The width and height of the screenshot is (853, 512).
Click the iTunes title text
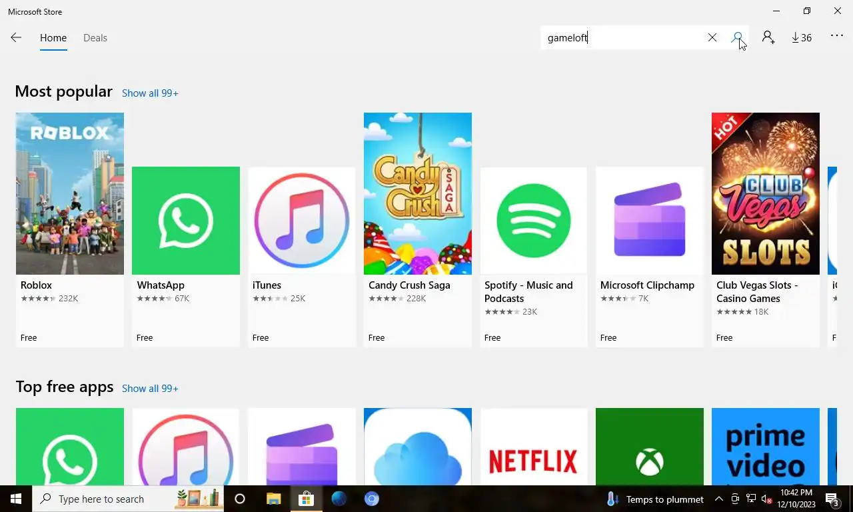click(x=267, y=285)
